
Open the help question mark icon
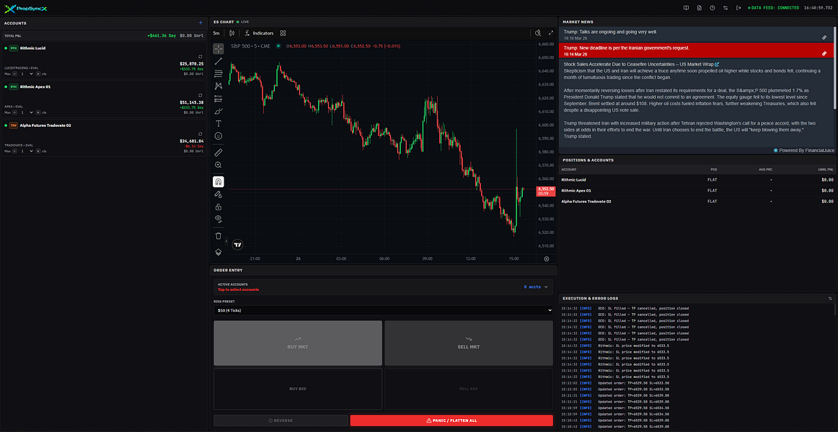pyautogui.click(x=713, y=7)
